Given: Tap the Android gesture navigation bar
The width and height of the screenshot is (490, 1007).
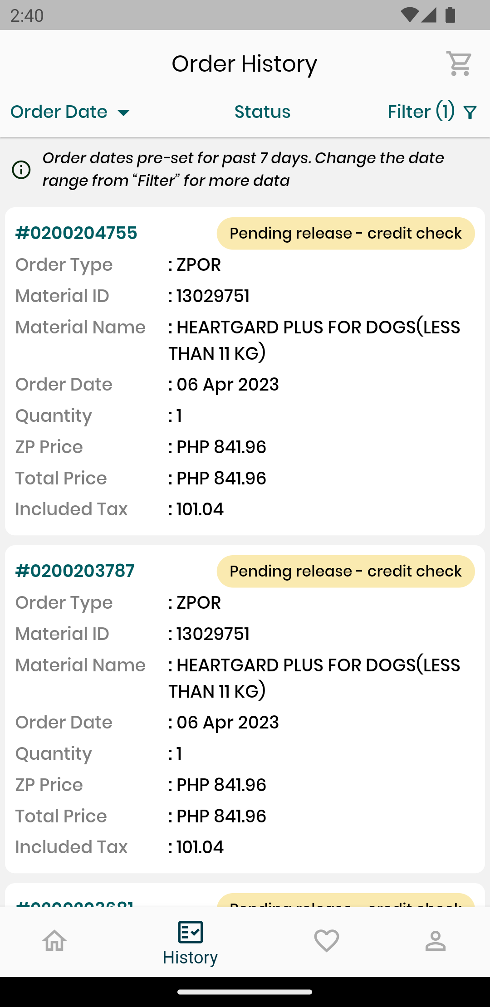Looking at the screenshot, I should coord(245,992).
